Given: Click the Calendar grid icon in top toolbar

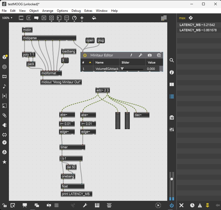Looking at the screenshot, I should pyautogui.click(x=164, y=18).
